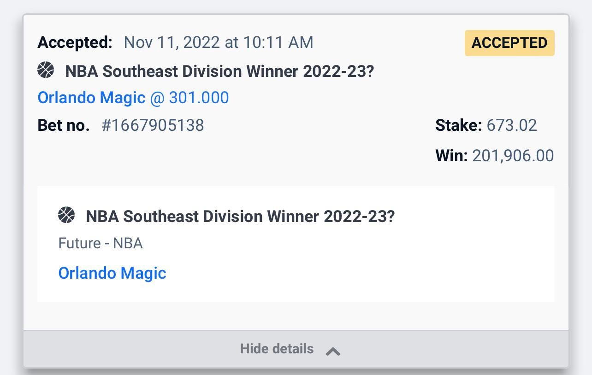Click the "Hide details" text
This screenshot has width=592, height=375.
277,349
